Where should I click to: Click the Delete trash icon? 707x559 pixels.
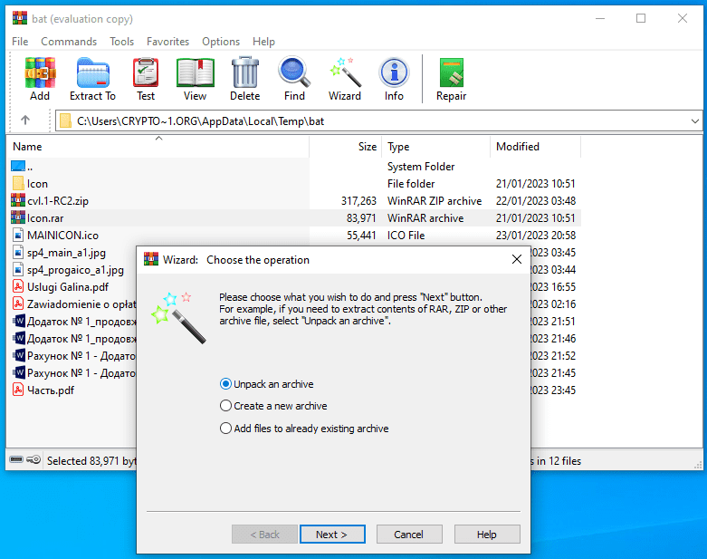244,79
